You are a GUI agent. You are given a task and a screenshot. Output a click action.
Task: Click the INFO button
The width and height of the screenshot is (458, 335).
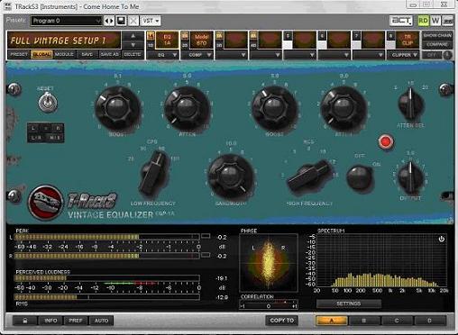click(x=50, y=321)
